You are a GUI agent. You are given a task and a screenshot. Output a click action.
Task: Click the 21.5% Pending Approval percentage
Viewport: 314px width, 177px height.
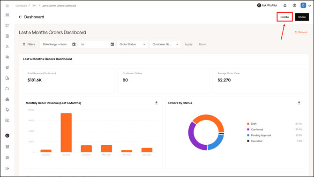tap(299, 135)
